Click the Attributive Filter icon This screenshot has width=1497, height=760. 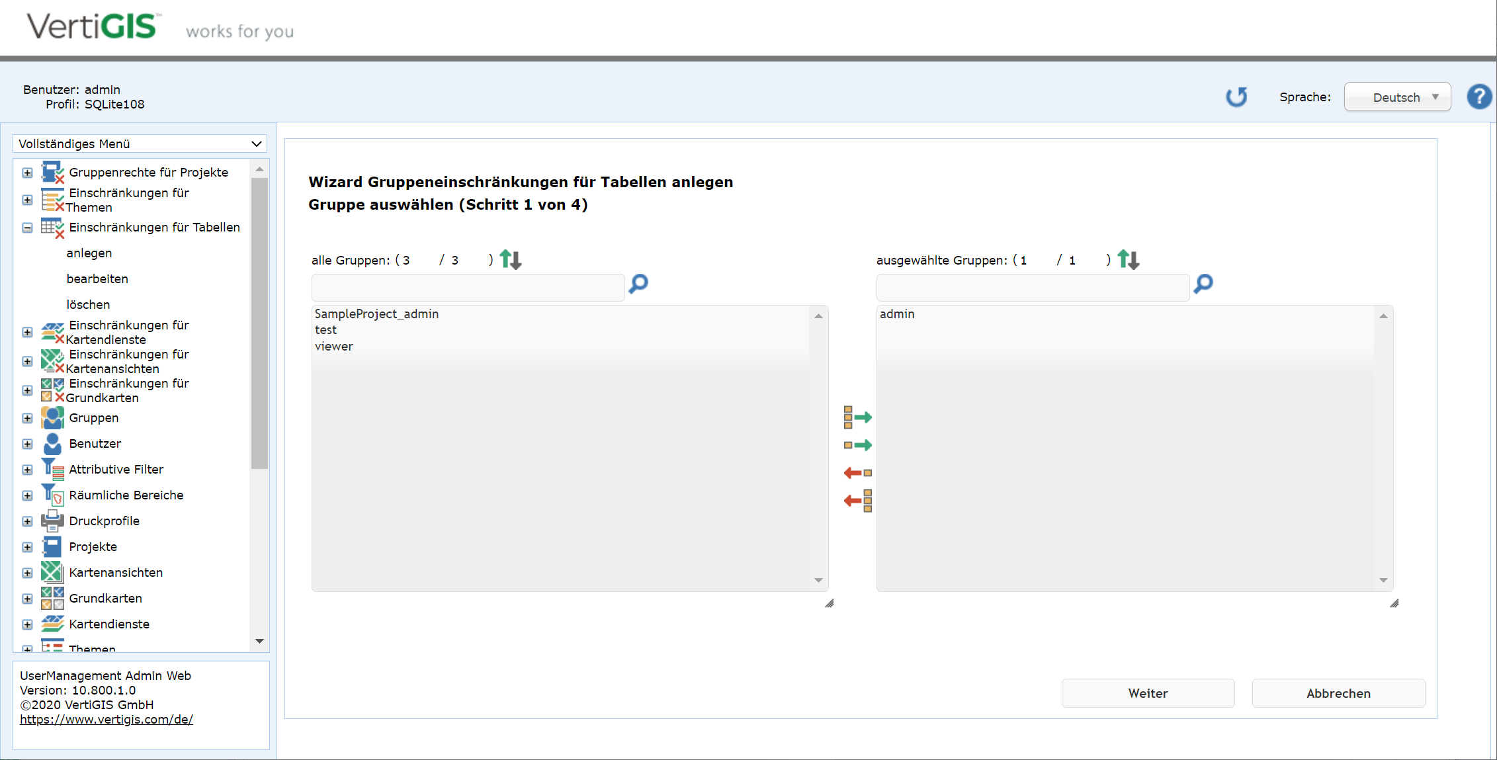click(53, 469)
